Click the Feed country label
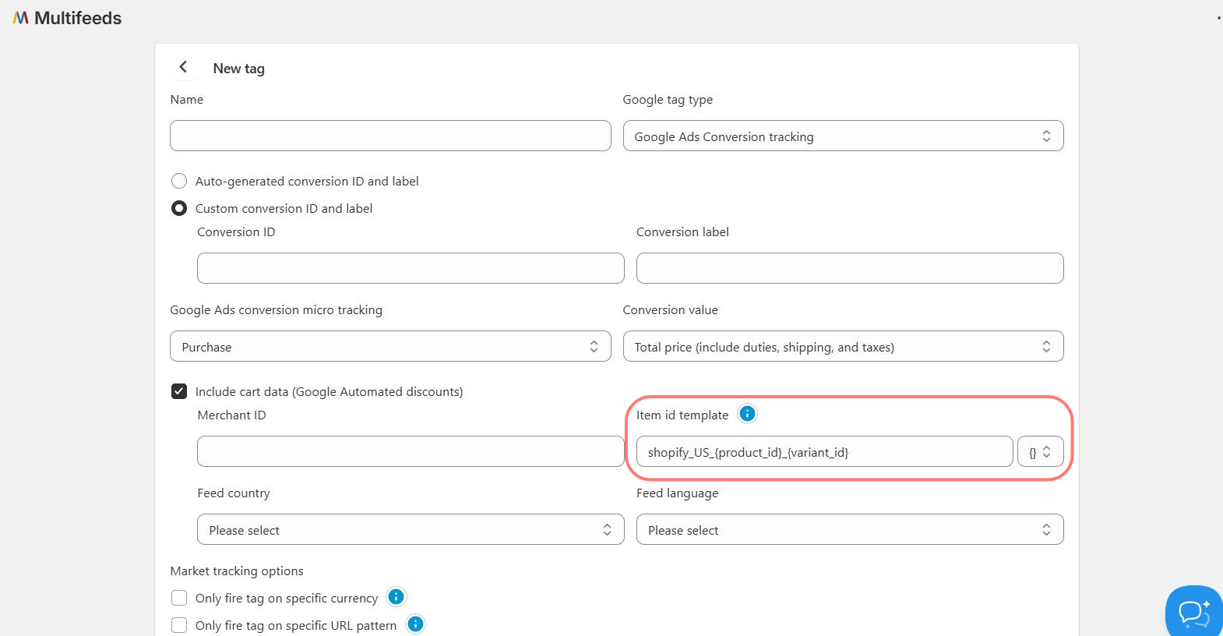 [234, 493]
